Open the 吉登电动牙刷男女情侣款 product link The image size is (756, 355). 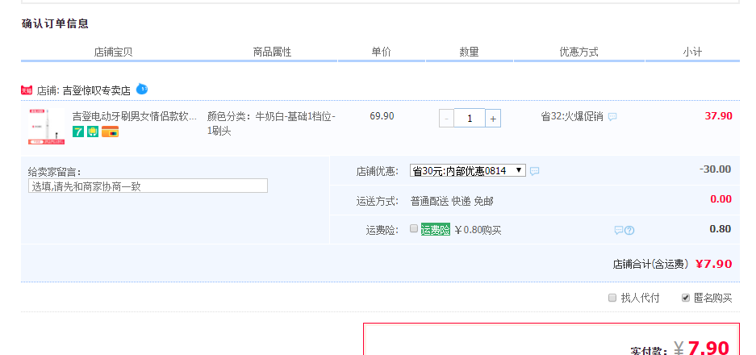coord(135,116)
